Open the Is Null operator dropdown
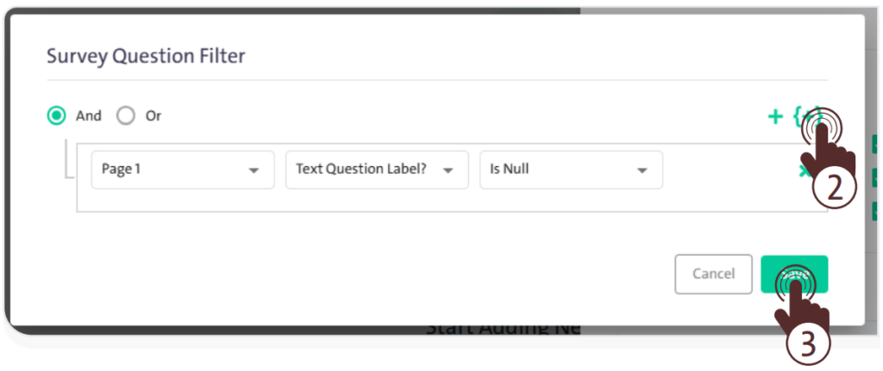883x371 pixels. [571, 170]
